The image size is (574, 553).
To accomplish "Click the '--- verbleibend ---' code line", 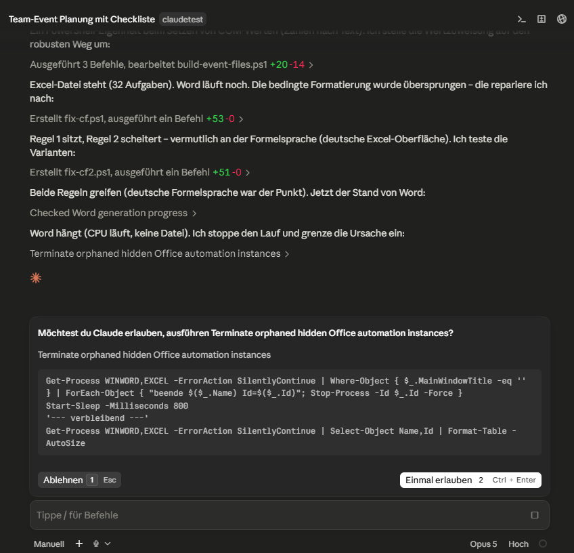I will coord(97,418).
